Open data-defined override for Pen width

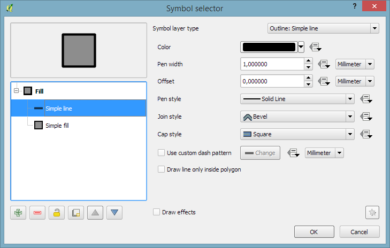[x=323, y=64]
